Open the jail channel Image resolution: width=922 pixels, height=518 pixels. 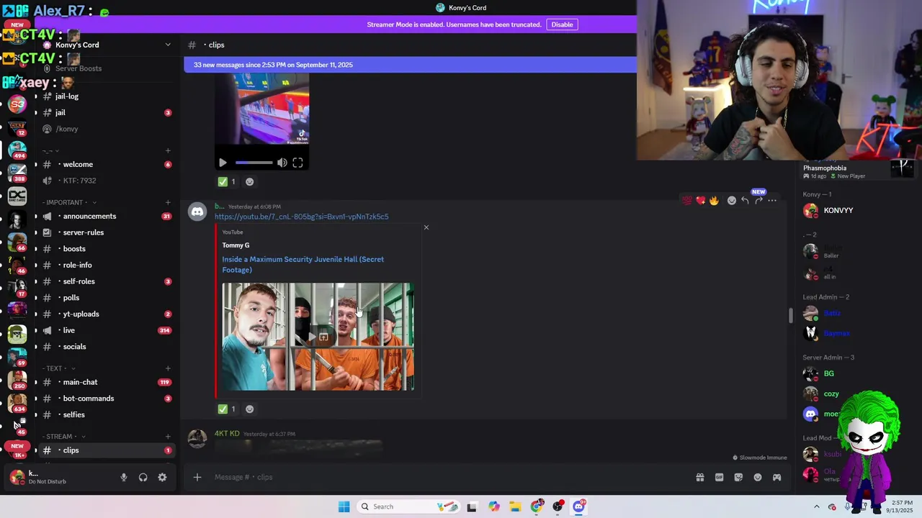pos(106,113)
